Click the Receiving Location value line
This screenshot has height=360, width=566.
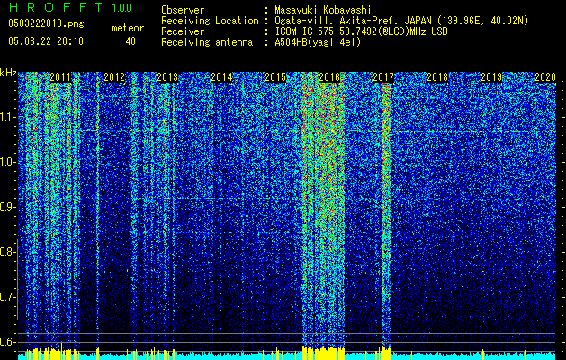tap(401, 21)
